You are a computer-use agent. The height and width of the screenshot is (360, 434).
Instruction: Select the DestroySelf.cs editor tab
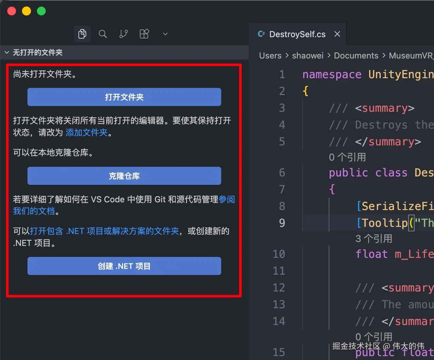297,34
